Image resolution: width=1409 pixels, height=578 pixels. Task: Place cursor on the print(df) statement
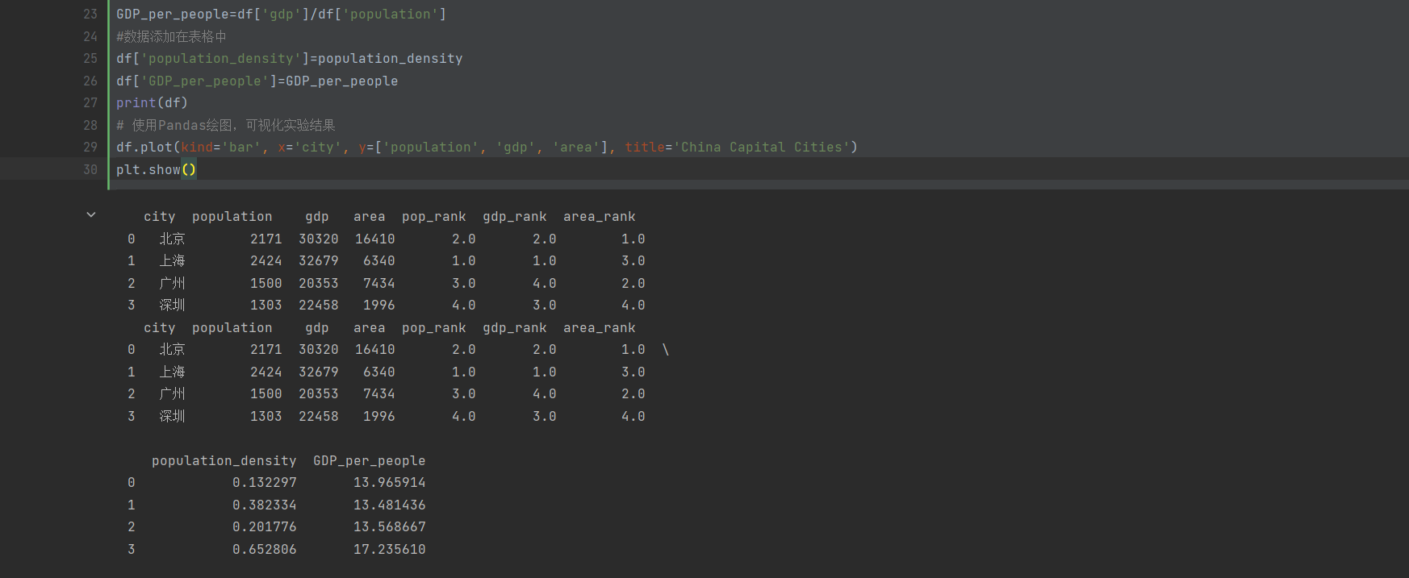[x=152, y=103]
